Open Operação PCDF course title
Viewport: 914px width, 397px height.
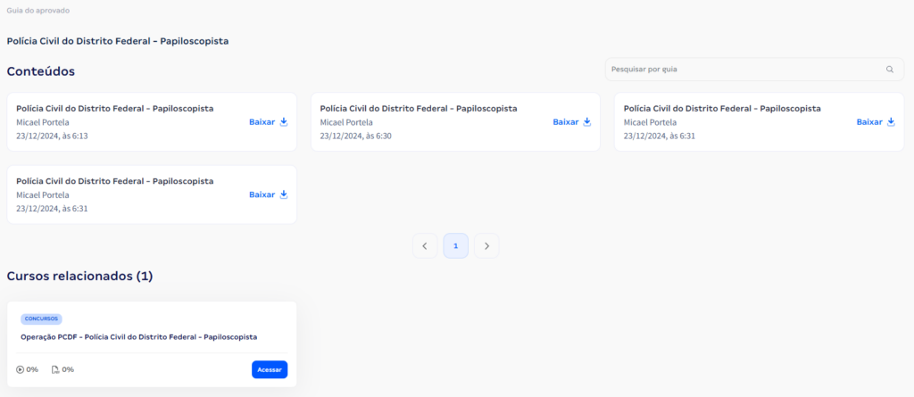coord(138,337)
